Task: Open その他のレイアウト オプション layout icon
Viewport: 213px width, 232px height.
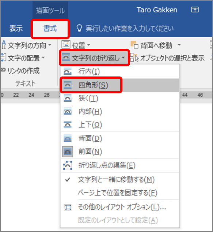Action: (x=68, y=207)
